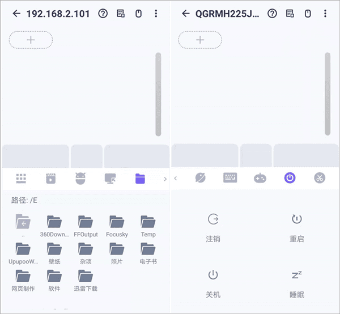The height and width of the screenshot is (314, 340).
Task: Tap 重启 to restart the PC
Action: (x=296, y=228)
